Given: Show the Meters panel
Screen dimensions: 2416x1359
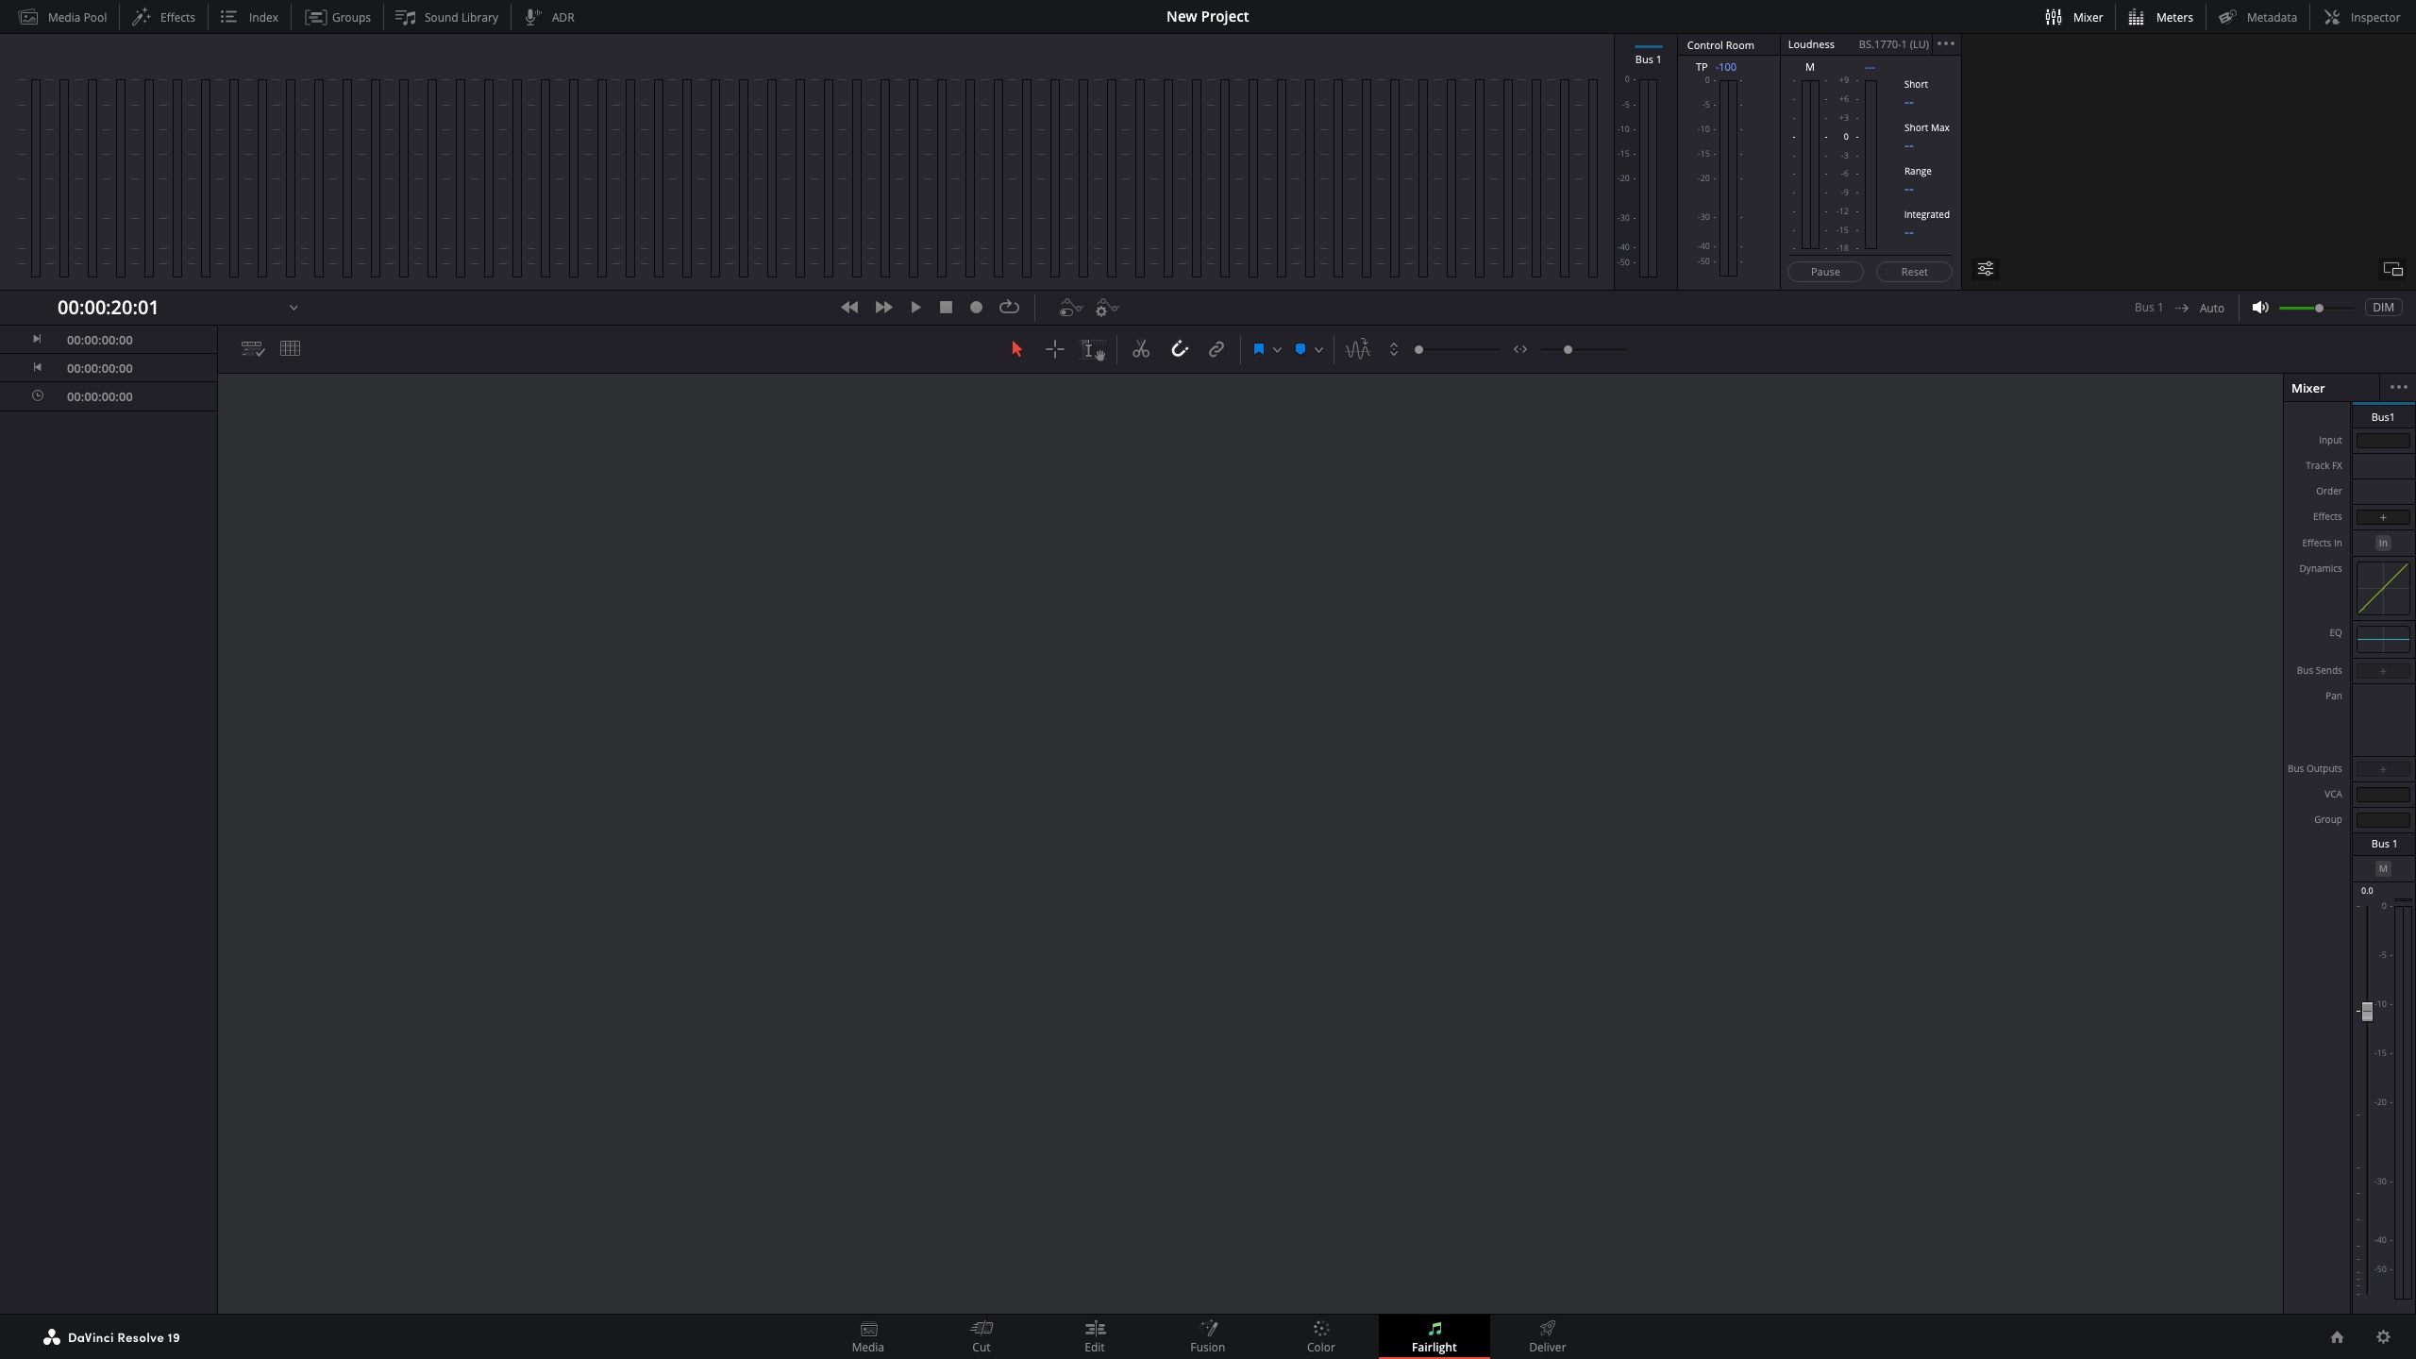Looking at the screenshot, I should [2161, 16].
